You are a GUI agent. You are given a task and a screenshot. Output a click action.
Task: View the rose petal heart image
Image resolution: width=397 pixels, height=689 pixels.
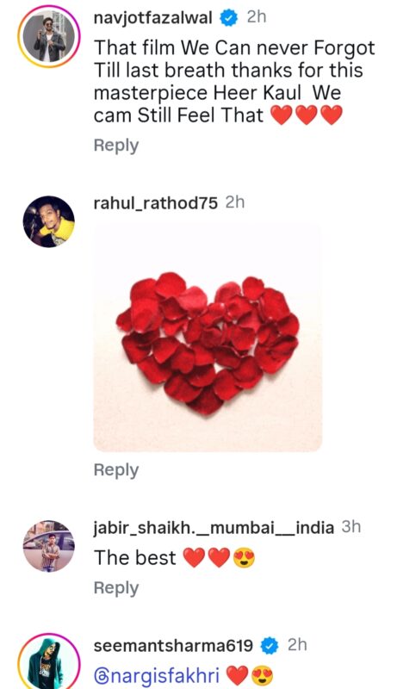coord(208,338)
